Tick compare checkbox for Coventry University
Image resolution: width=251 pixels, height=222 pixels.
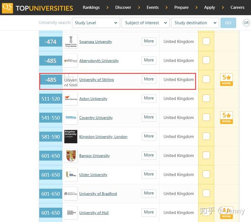206,117
